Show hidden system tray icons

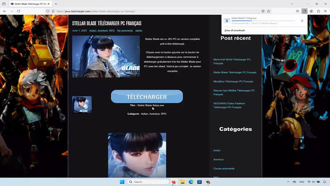point(288,182)
